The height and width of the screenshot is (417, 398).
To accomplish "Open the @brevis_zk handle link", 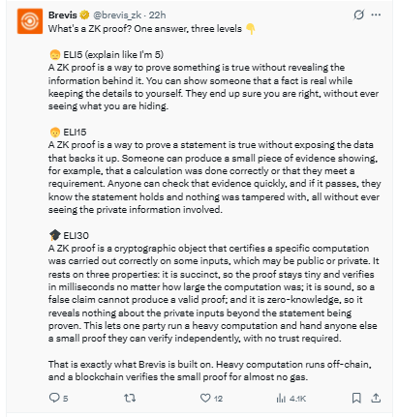I will coord(117,15).
